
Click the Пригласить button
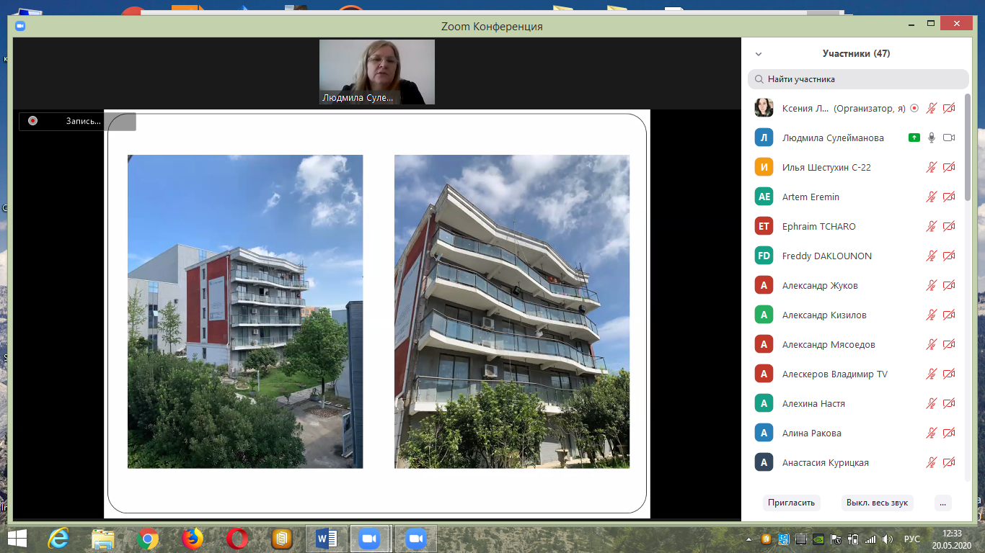point(791,503)
